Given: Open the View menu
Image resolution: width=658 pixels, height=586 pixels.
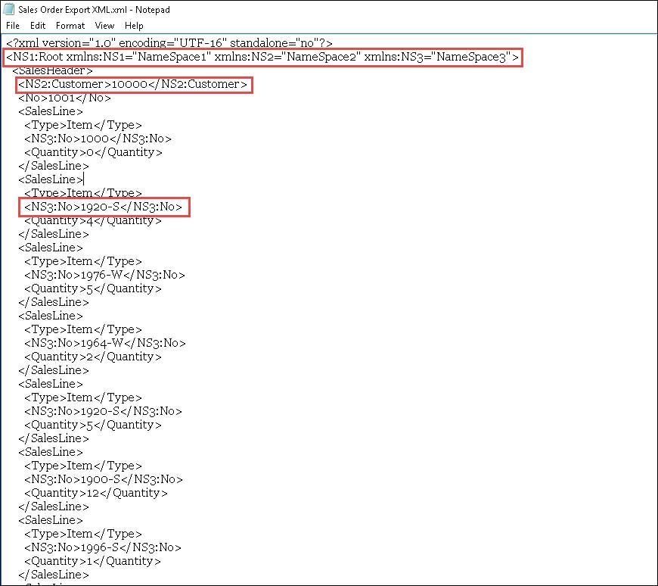Looking at the screenshot, I should pos(104,25).
